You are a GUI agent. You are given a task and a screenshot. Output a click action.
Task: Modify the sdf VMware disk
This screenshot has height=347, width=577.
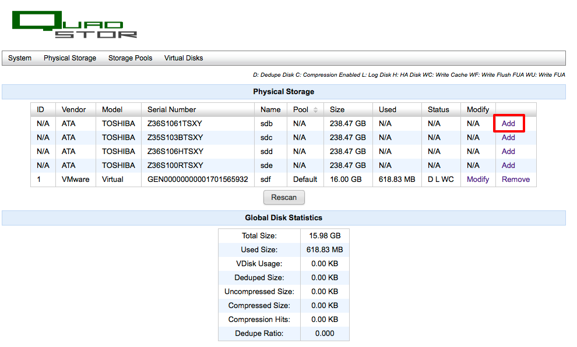point(478,180)
